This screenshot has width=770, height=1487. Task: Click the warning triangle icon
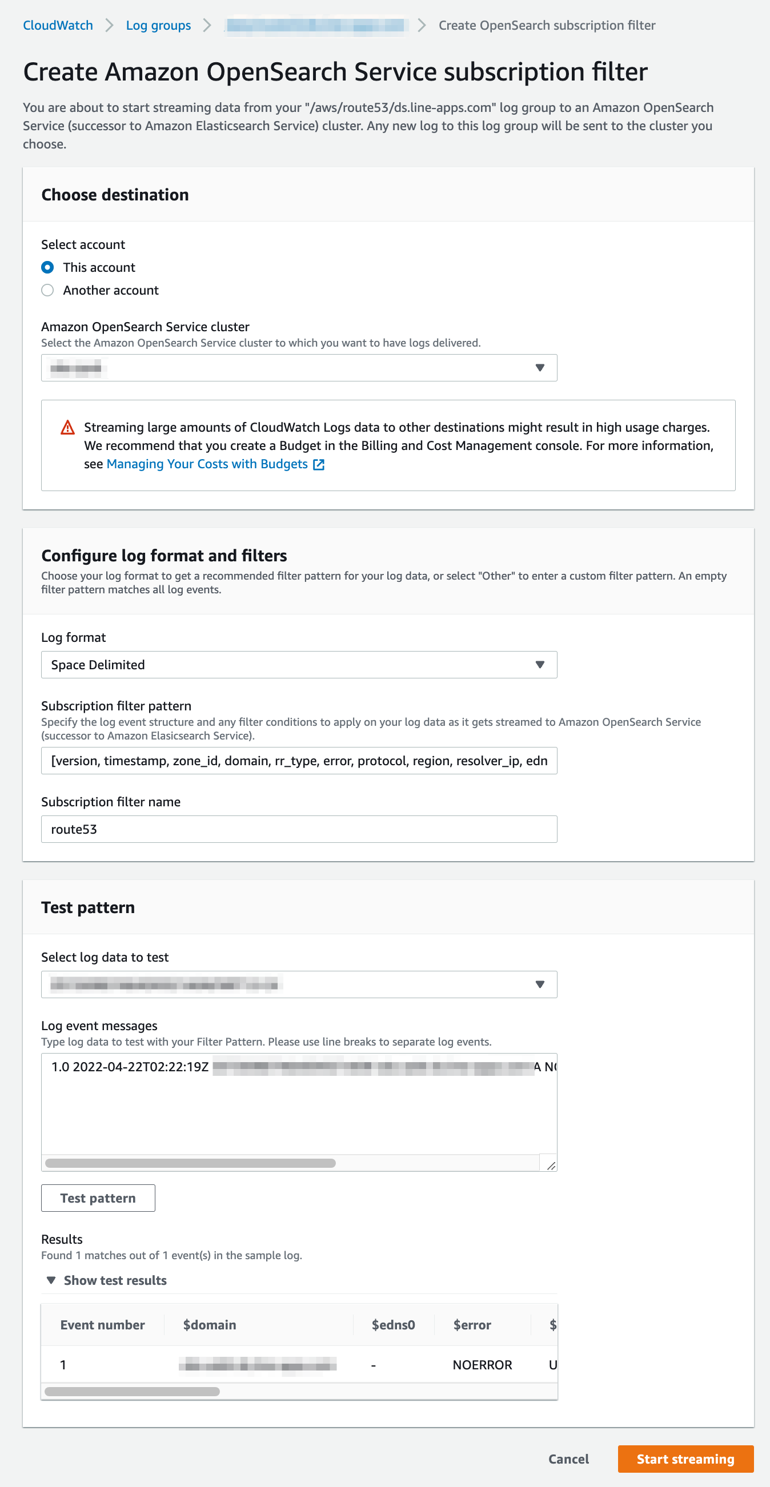[67, 428]
